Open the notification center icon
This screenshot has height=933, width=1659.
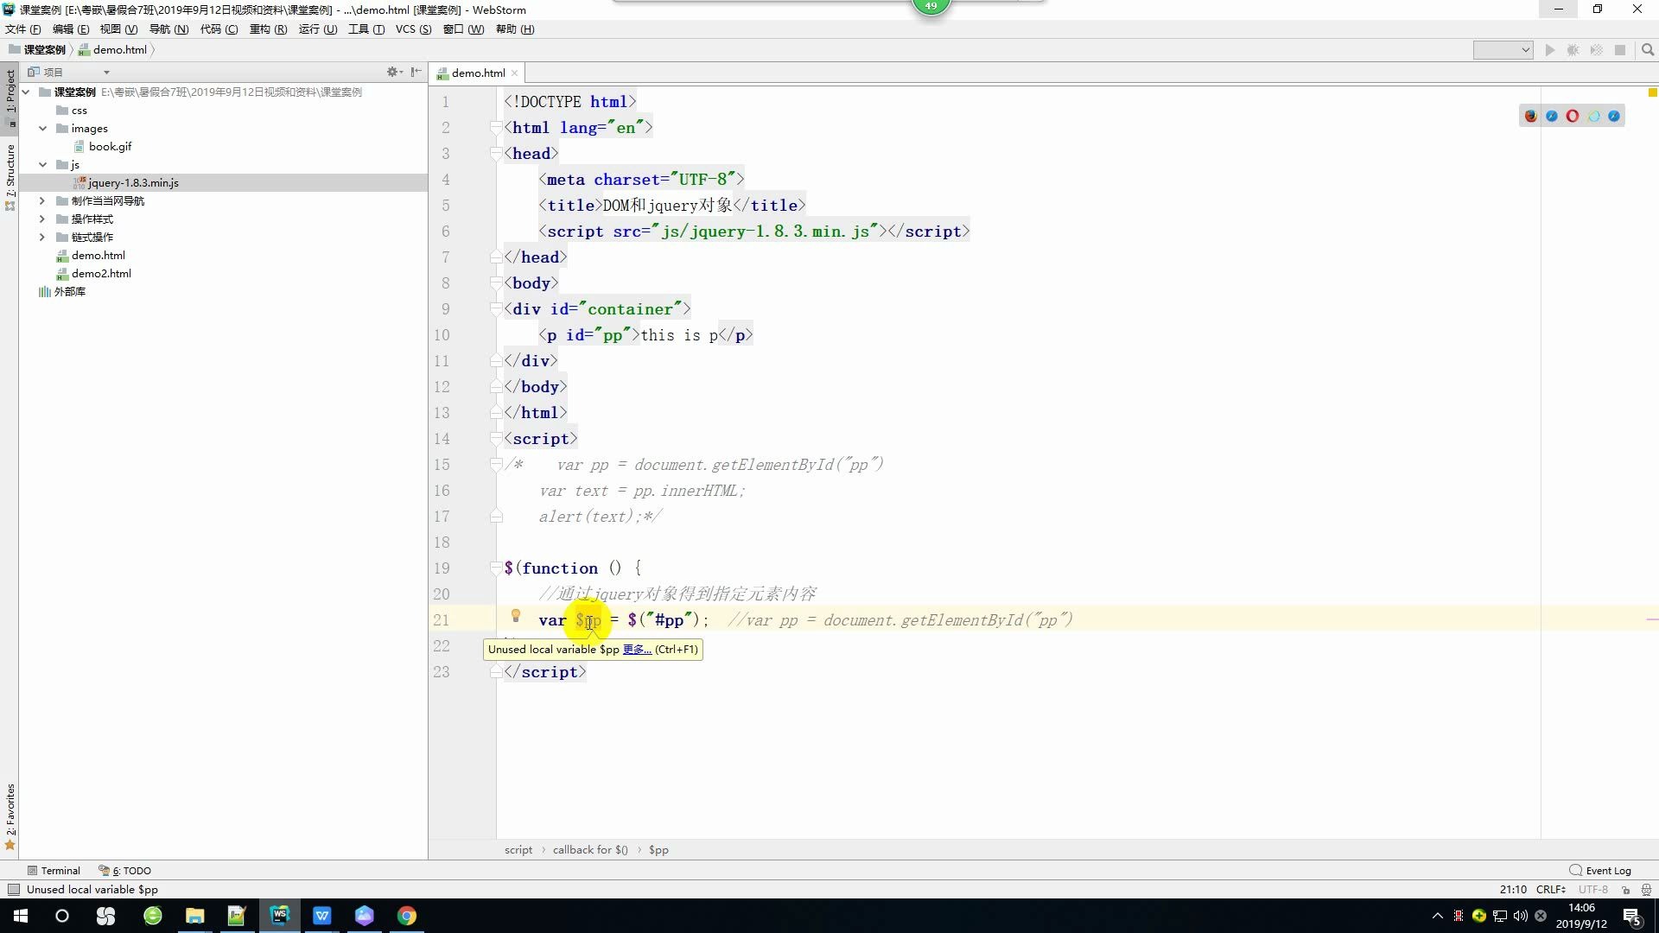[1632, 916]
